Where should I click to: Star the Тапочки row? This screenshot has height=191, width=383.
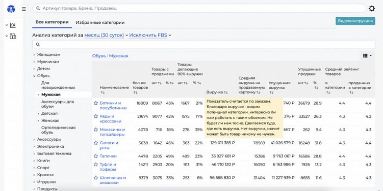[96, 156]
